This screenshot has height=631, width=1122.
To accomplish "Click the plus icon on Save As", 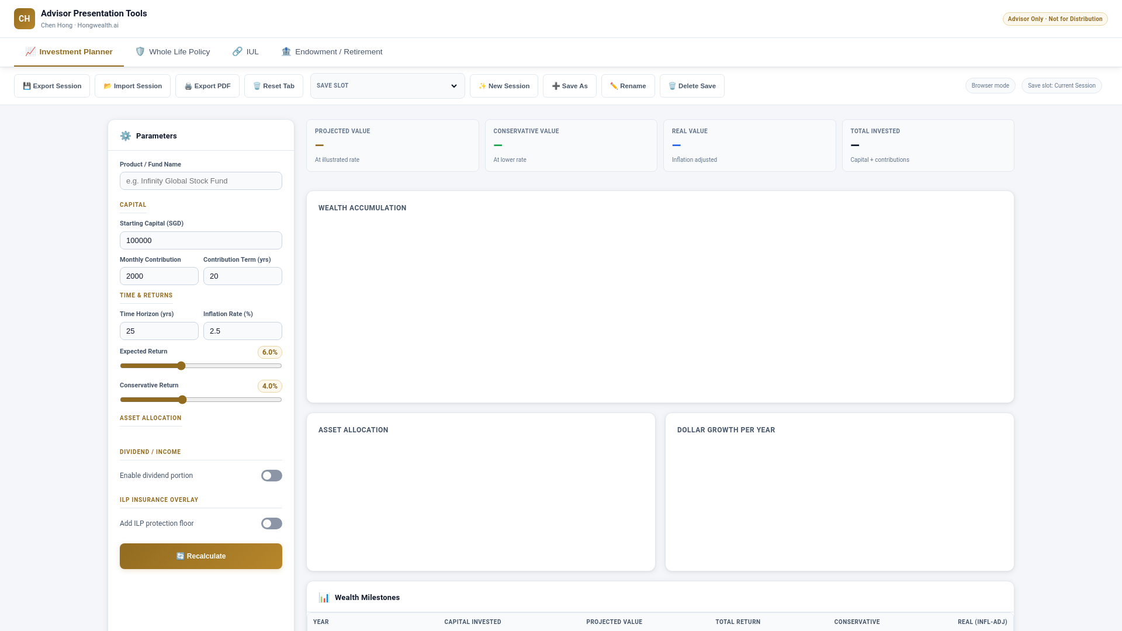I will 556,86.
